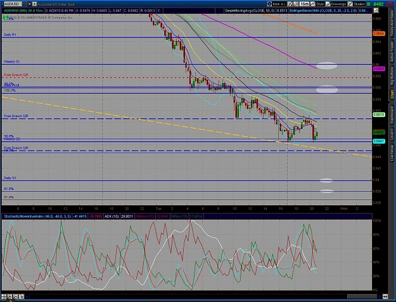Click the red Free Drawn S/R label

coord(16,75)
